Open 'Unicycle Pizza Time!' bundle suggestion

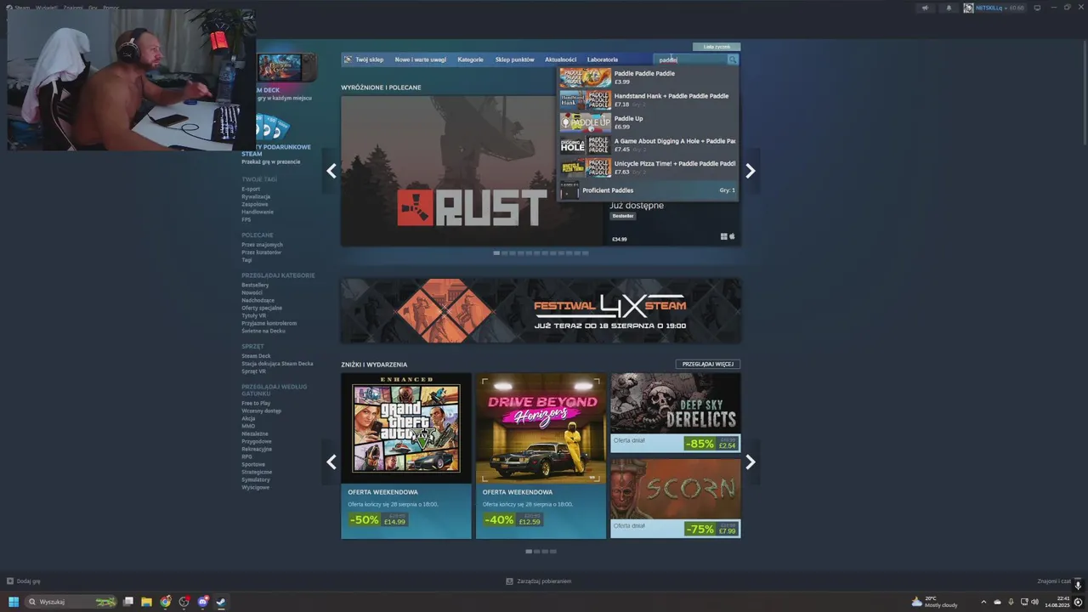pos(649,167)
